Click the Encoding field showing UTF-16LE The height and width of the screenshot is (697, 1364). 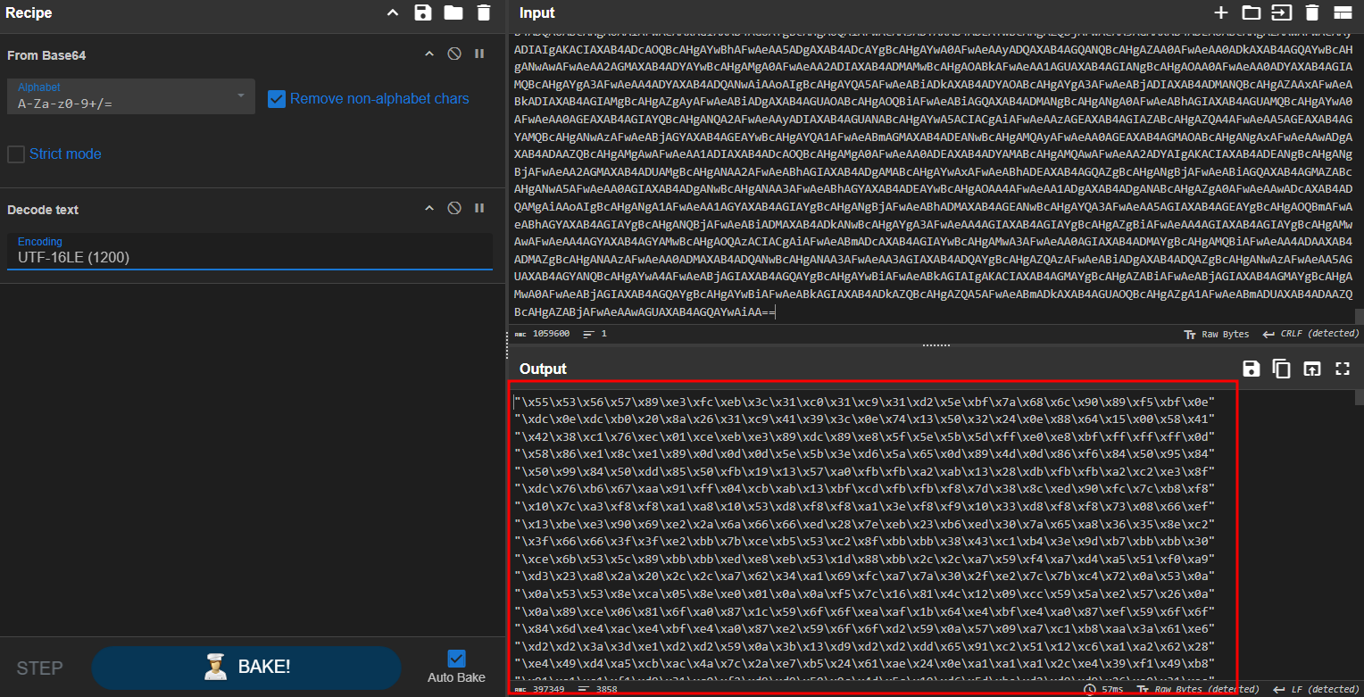[x=250, y=258]
